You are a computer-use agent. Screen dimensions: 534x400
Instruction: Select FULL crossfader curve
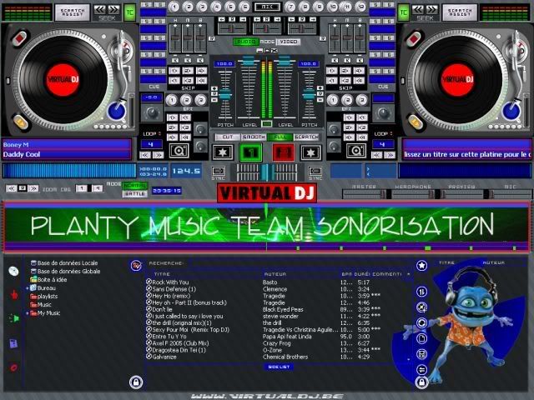coord(280,137)
